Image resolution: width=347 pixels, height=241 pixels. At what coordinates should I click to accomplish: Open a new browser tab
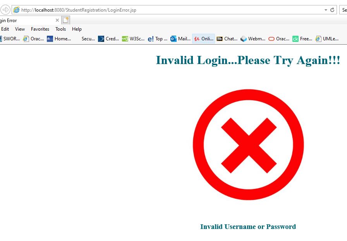tap(65, 20)
